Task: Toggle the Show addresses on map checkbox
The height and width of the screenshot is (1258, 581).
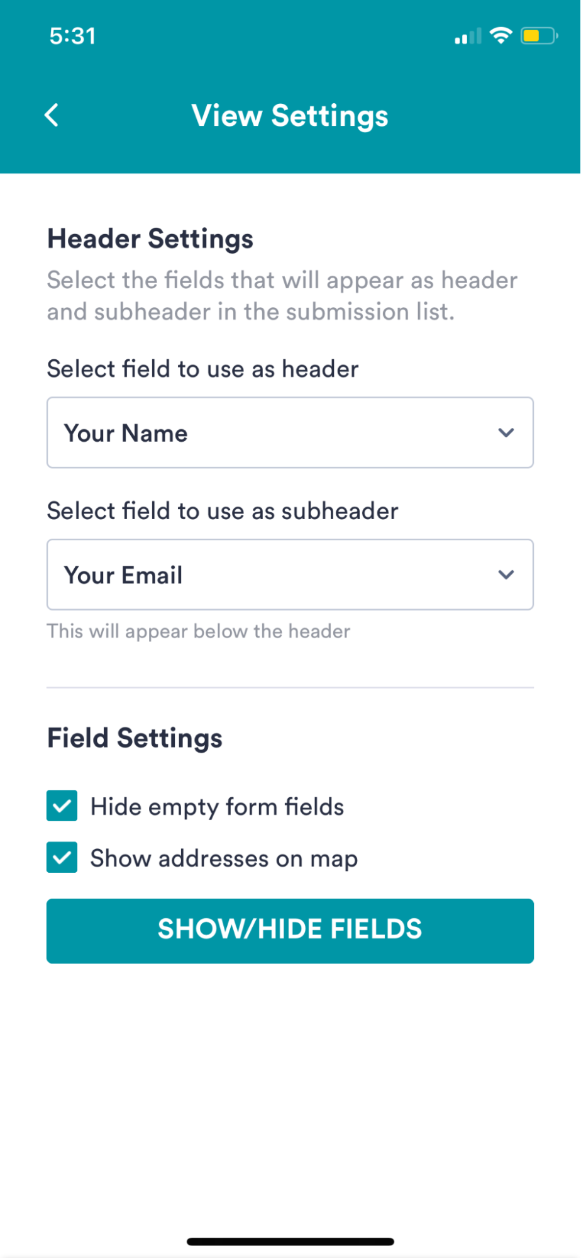Action: point(62,857)
